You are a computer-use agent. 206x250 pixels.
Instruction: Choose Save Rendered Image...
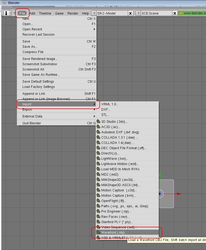coord(57,59)
